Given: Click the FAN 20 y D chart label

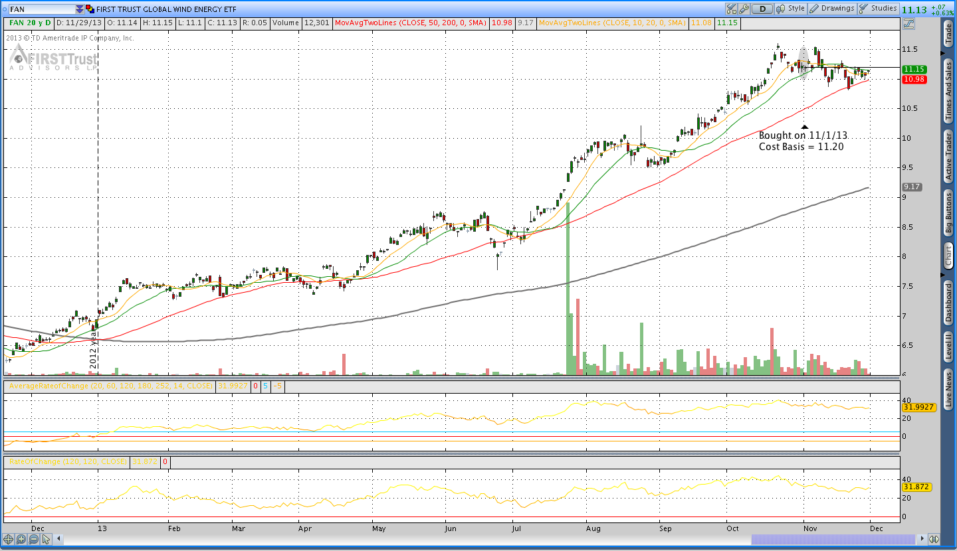Looking at the screenshot, I should 30,23.
